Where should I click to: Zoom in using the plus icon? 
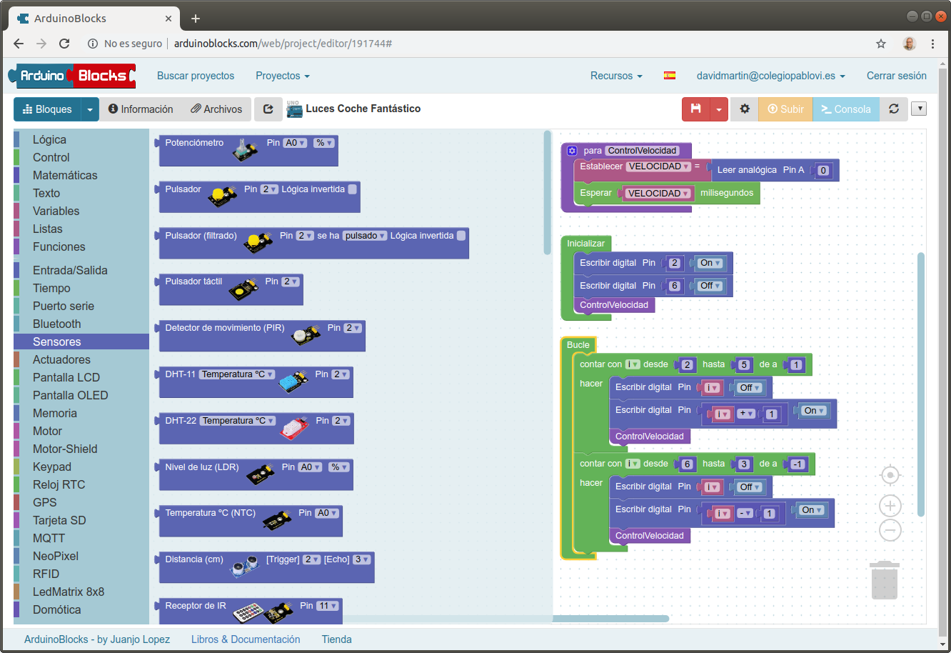tap(890, 505)
